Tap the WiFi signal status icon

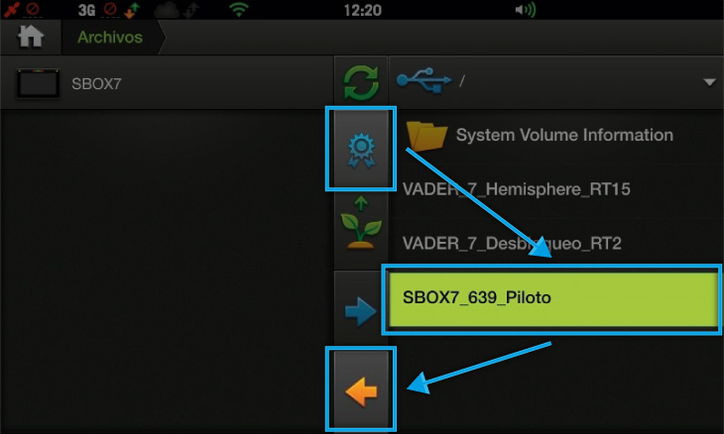(239, 9)
